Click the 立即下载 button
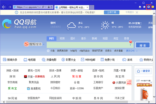 (x=111, y=12)
